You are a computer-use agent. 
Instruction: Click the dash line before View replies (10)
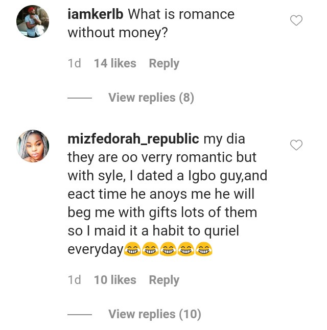(80, 315)
